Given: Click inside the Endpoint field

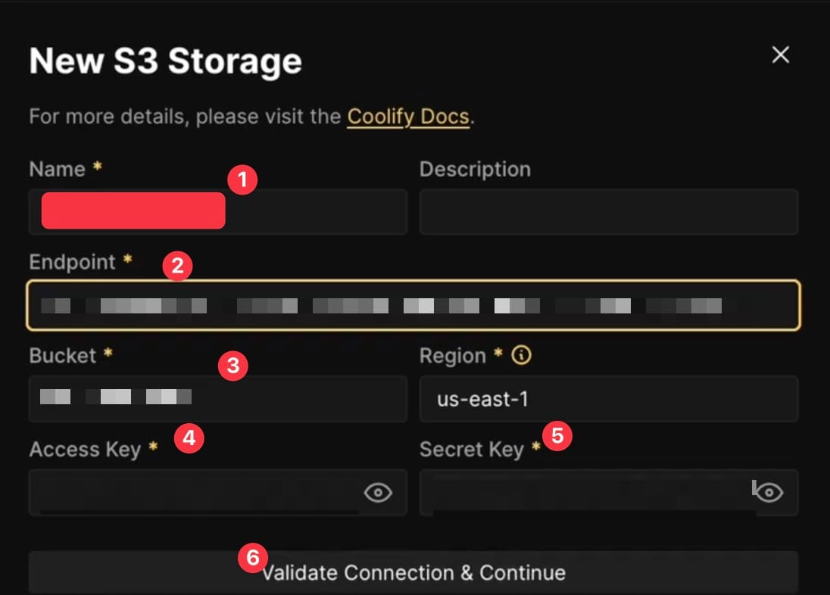Looking at the screenshot, I should pos(413,305).
